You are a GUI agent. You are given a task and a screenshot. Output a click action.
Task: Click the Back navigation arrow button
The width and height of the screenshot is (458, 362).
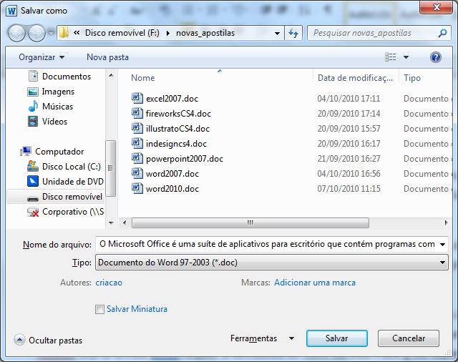pyautogui.click(x=17, y=33)
